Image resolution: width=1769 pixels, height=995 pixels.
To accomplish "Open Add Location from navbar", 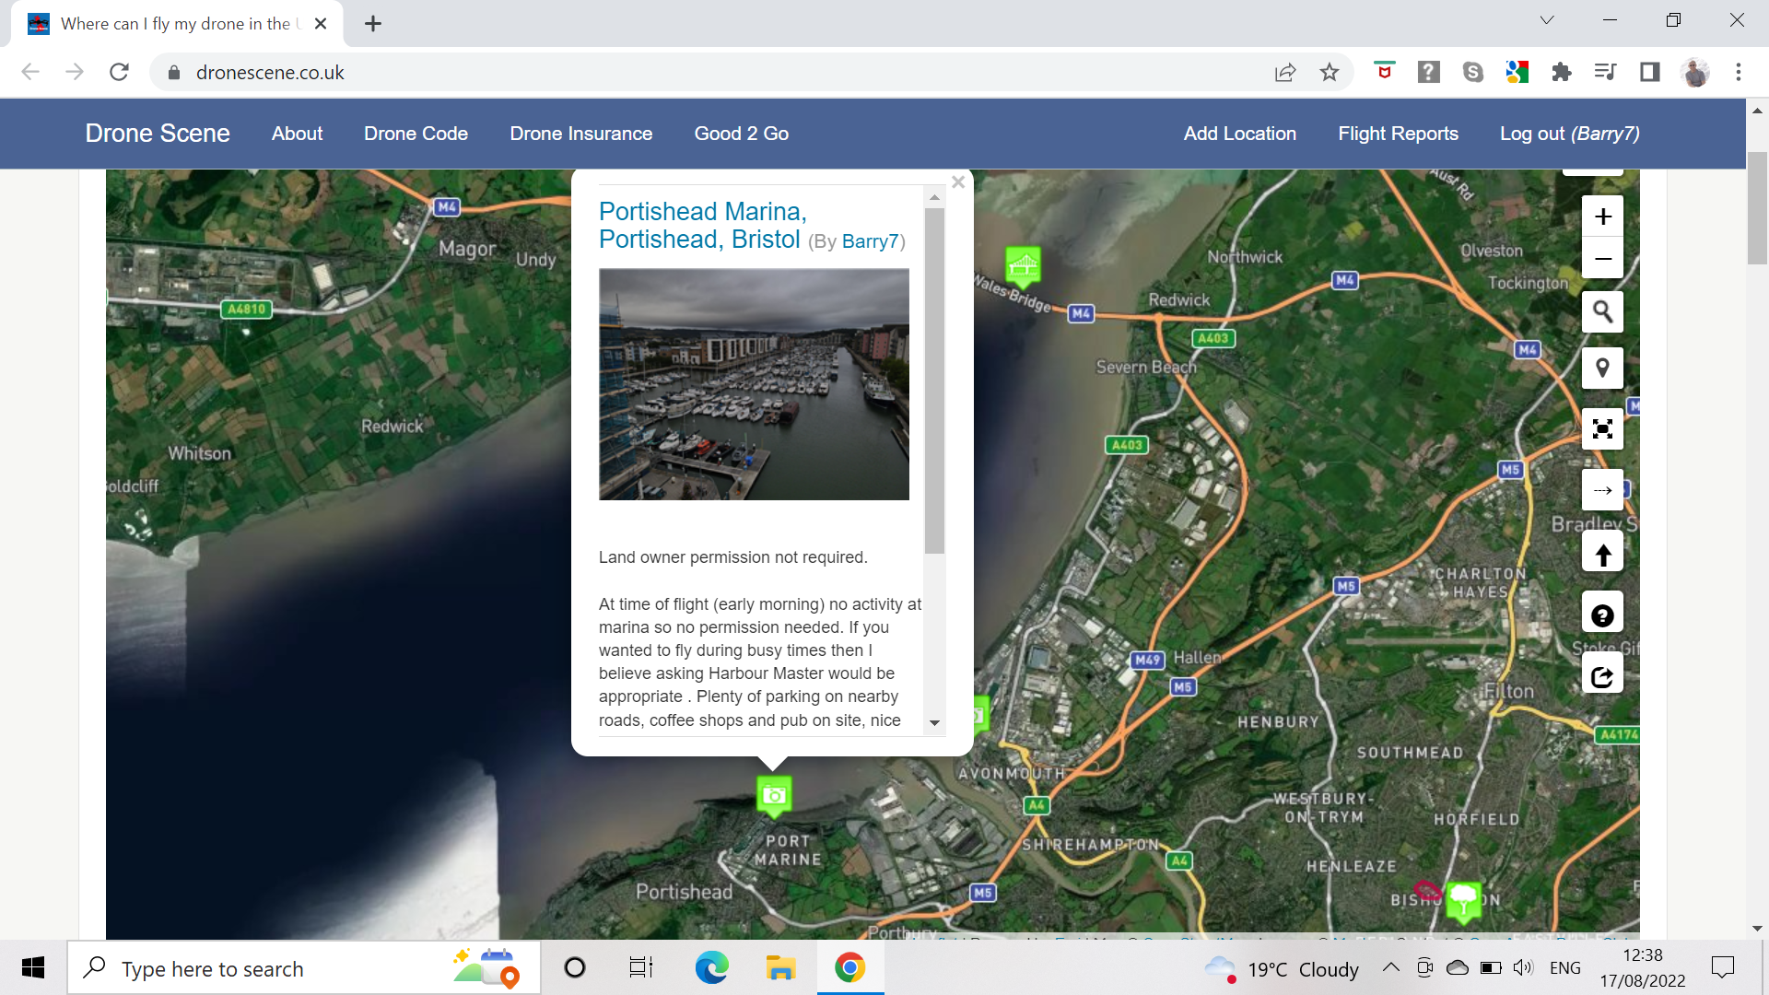I will tap(1240, 134).
